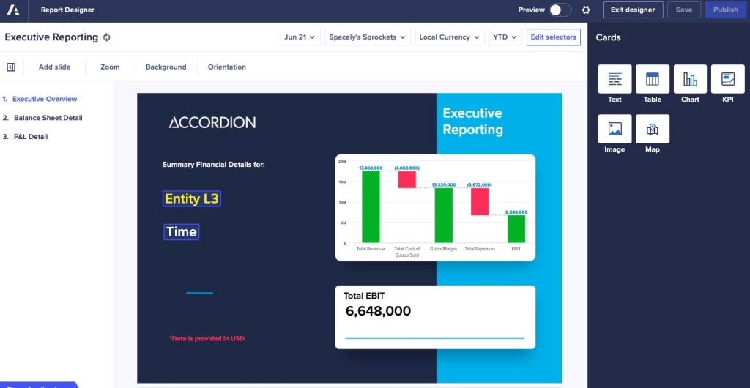
Task: Open the Jun 21 time dropdown
Action: [300, 37]
